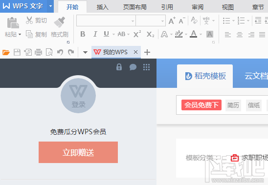Image resolution: width=268 pixels, height=185 pixels.
Task: Switch to the 页面布局 ribbon tab
Action: (x=135, y=7)
